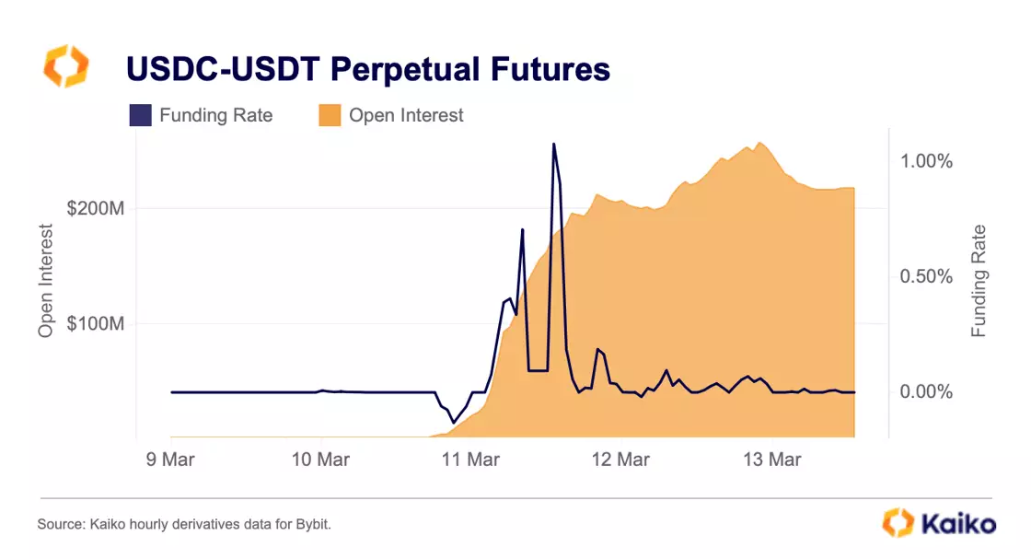1031x559 pixels.
Task: Select the 9 Mar x-axis label
Action: (171, 460)
